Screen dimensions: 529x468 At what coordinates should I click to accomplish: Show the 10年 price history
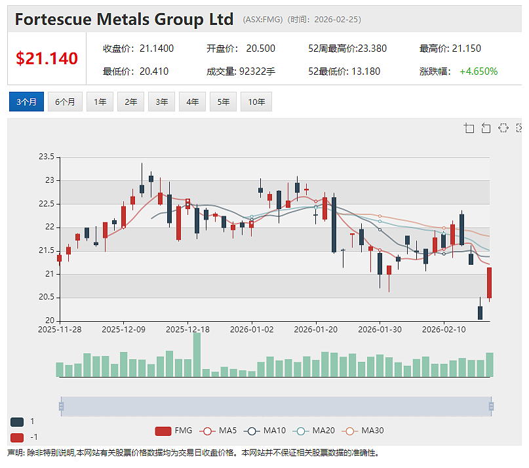(256, 102)
